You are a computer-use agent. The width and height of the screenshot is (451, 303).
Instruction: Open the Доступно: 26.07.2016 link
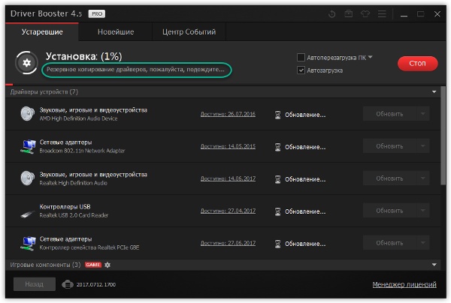coord(228,114)
